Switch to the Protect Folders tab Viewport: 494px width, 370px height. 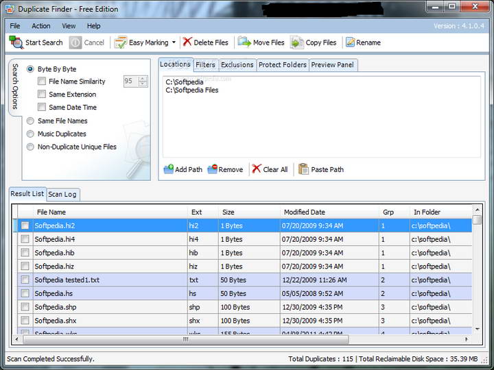[x=283, y=65]
